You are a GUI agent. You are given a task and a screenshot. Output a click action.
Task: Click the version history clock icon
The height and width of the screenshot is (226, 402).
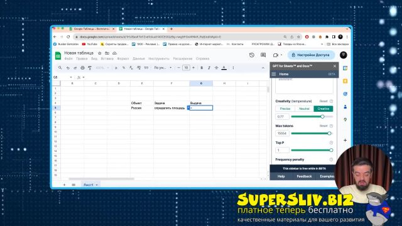click(x=251, y=55)
